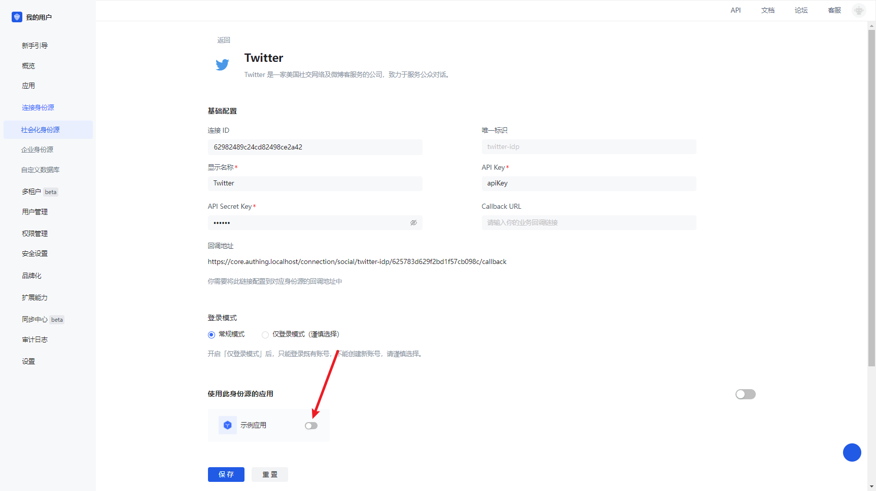Select 仅登录模式 radio option
876x491 pixels.
pos(265,334)
